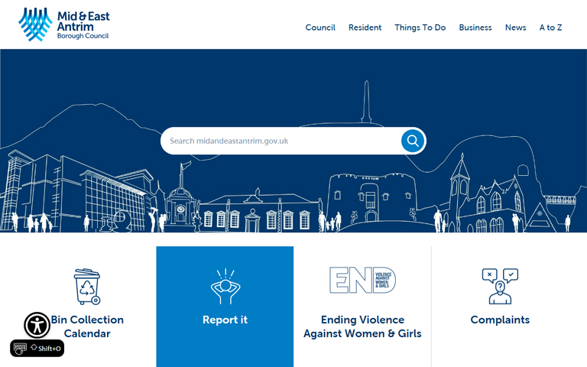The height and width of the screenshot is (367, 587).
Task: Open the Resident menu
Action: coord(365,28)
